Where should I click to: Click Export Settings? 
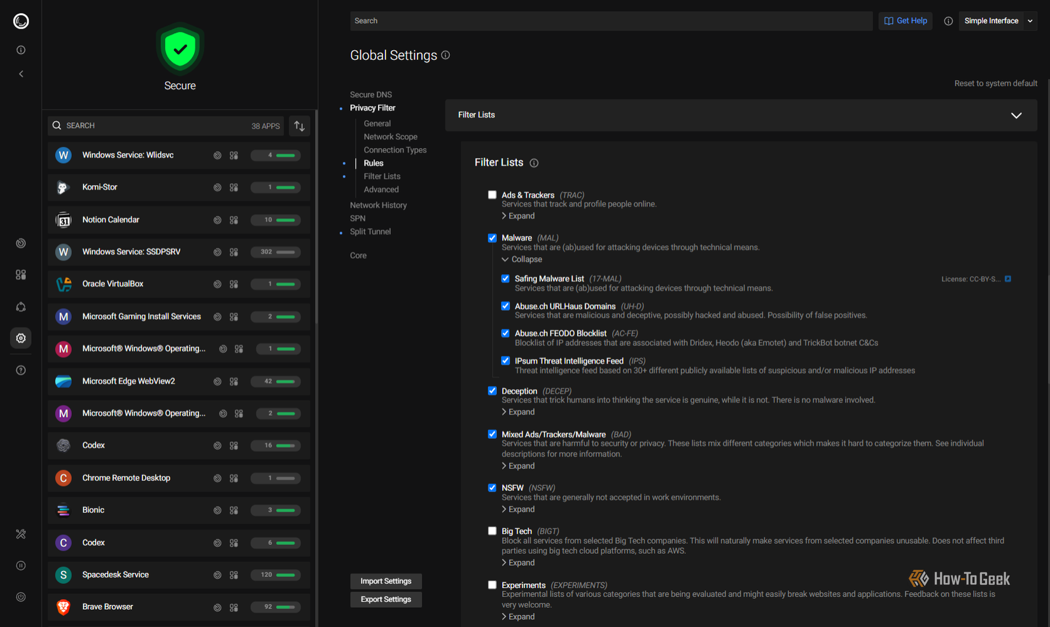(x=386, y=599)
